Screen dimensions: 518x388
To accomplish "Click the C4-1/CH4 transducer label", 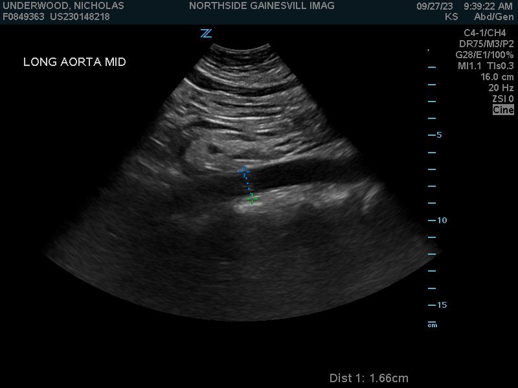I will point(484,33).
